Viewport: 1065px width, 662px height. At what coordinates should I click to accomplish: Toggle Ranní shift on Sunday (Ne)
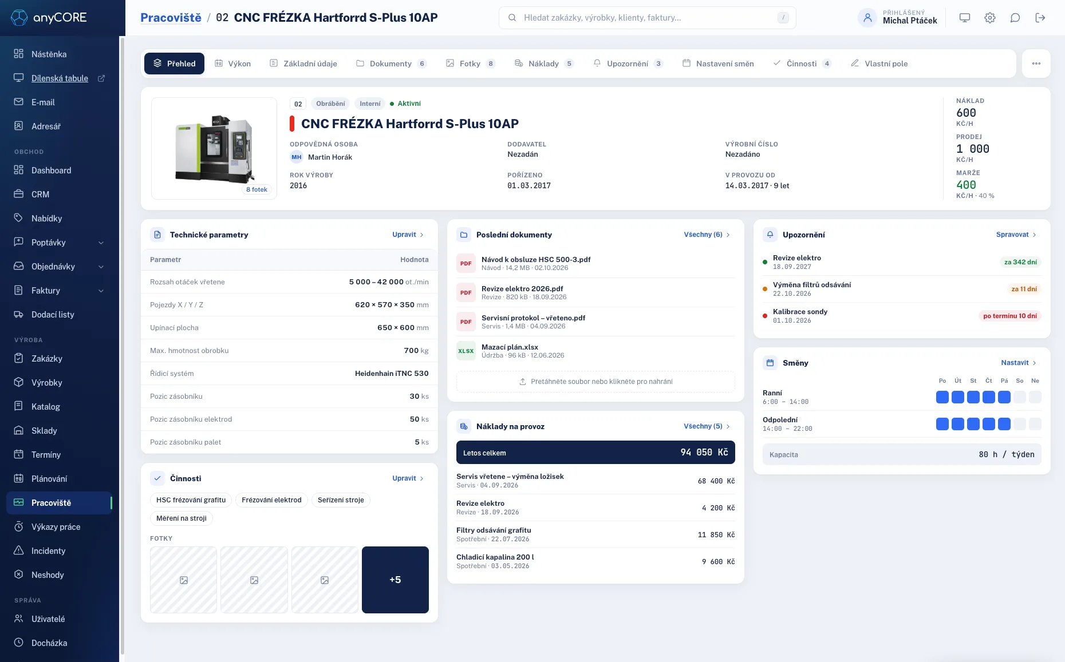[x=1035, y=397]
